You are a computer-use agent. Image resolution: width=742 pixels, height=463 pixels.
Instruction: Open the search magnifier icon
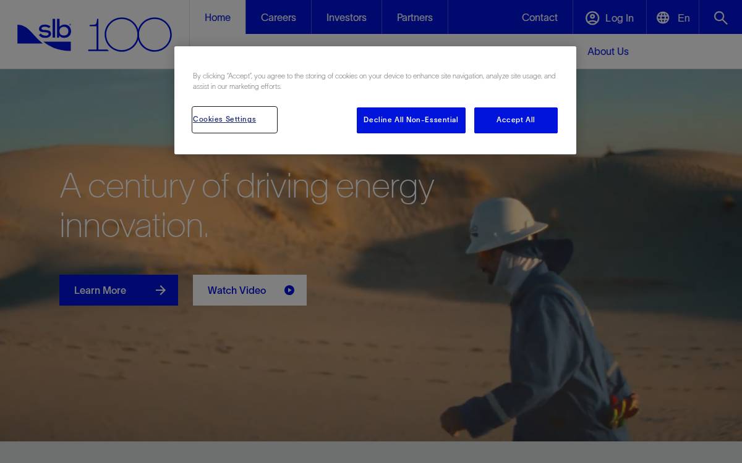720,17
